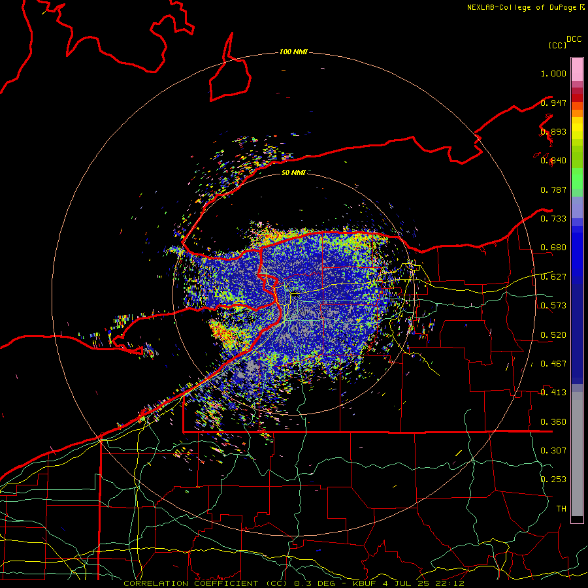Click the 0.413 color scale value
588x588 pixels.
[553, 392]
